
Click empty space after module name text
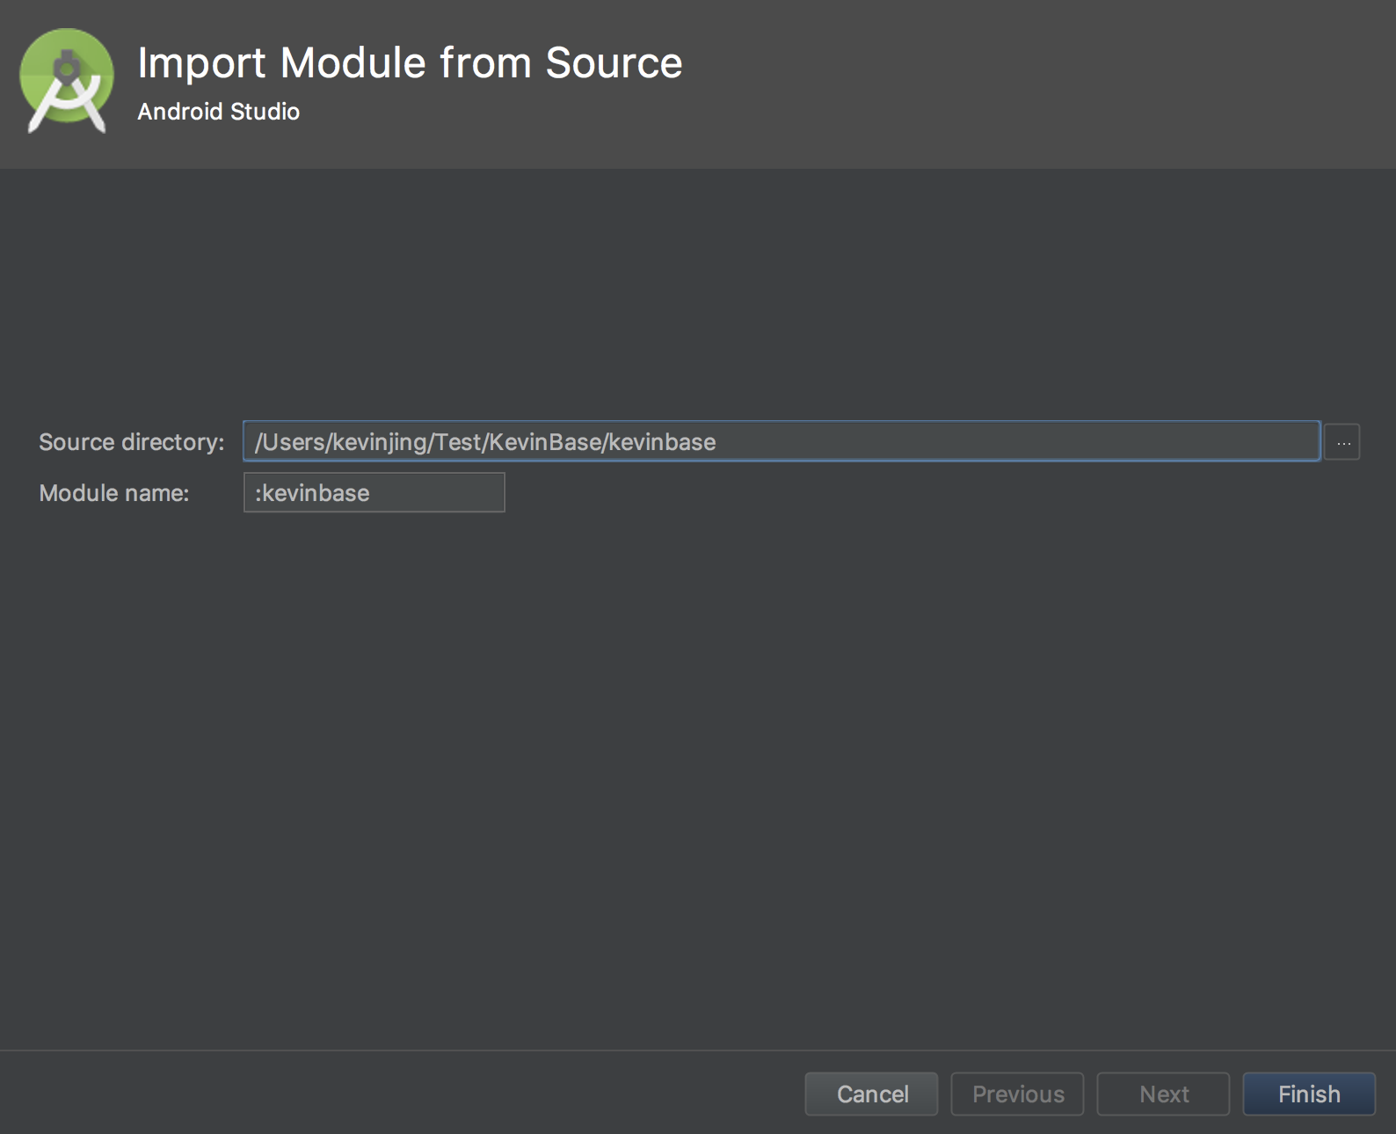[440, 493]
